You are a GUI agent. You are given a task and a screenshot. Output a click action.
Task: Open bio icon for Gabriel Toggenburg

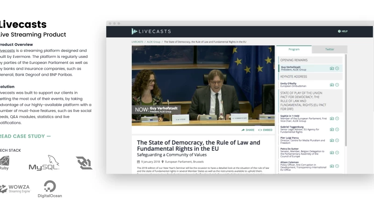coord(332,130)
